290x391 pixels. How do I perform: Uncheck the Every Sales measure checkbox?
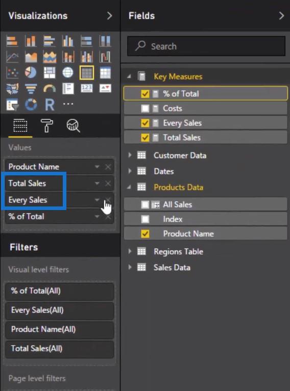click(x=145, y=123)
